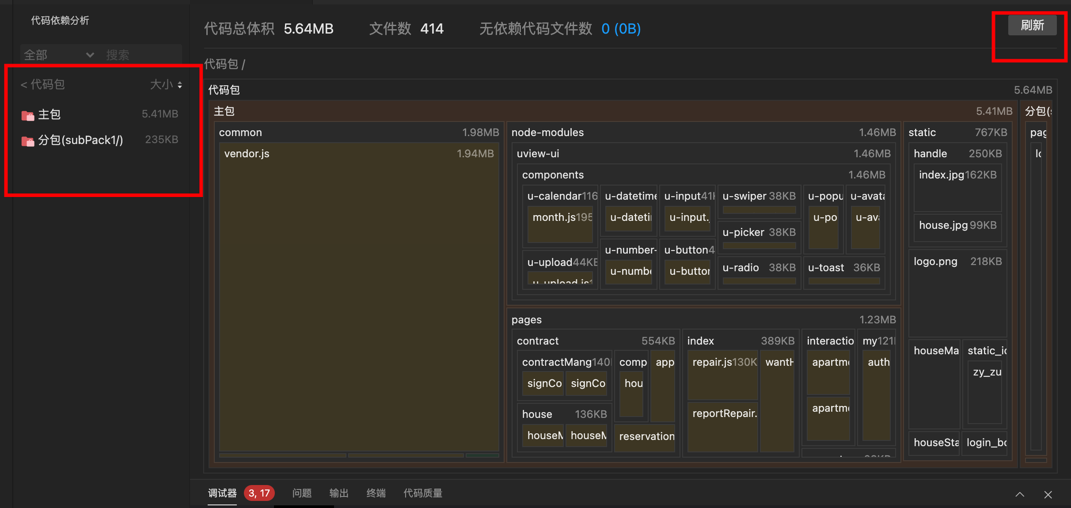Image resolution: width=1071 pixels, height=508 pixels.
Task: Open the 主包 5.41MB treemap header
Action: (613, 111)
